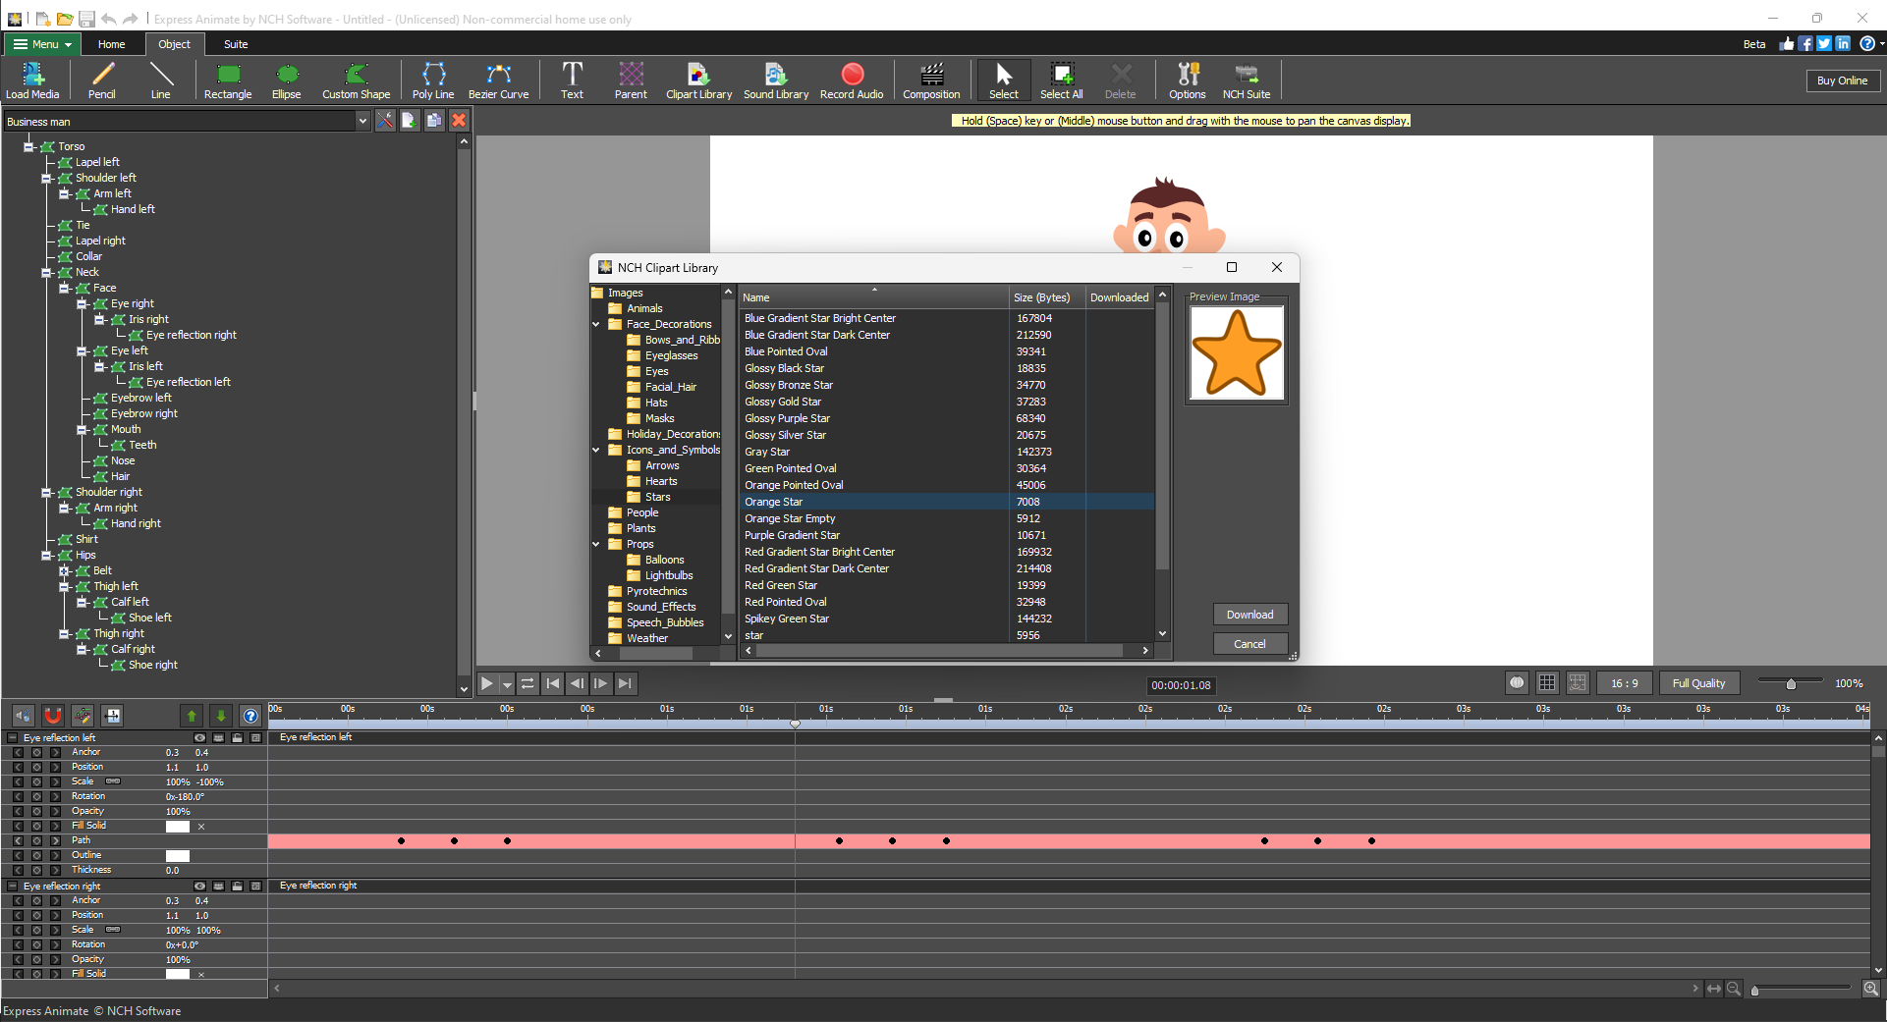Viewport: 1887px width, 1022px height.
Task: Toggle the canvas grid display
Action: [x=1548, y=682]
